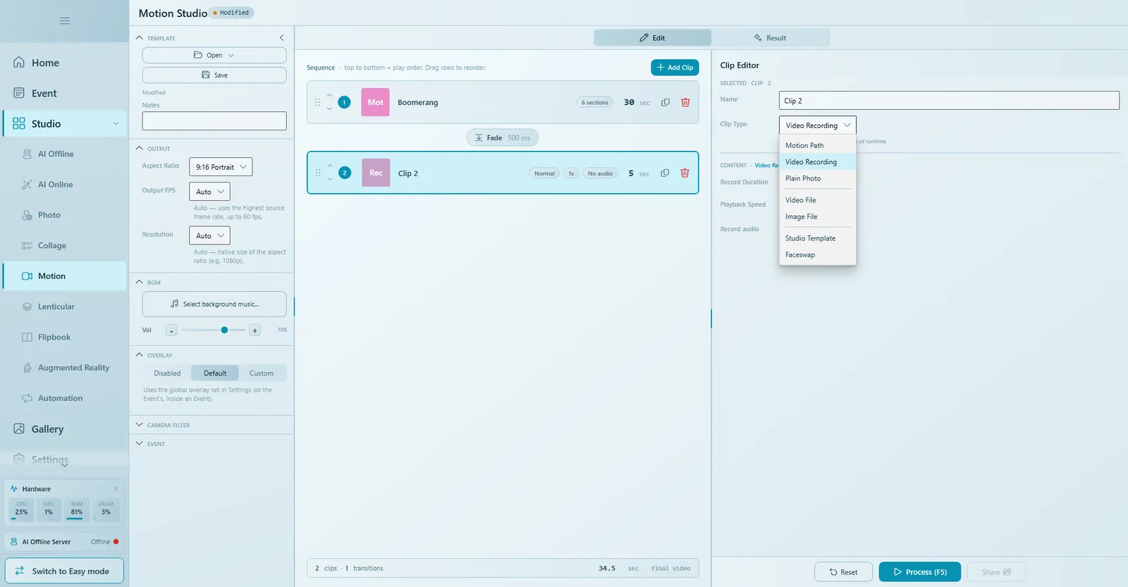Click the Rec clip type thumbnail
This screenshot has width=1128, height=587.
376,173
